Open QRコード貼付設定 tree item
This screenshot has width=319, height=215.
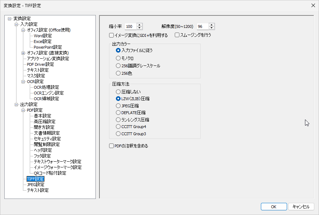50,173
